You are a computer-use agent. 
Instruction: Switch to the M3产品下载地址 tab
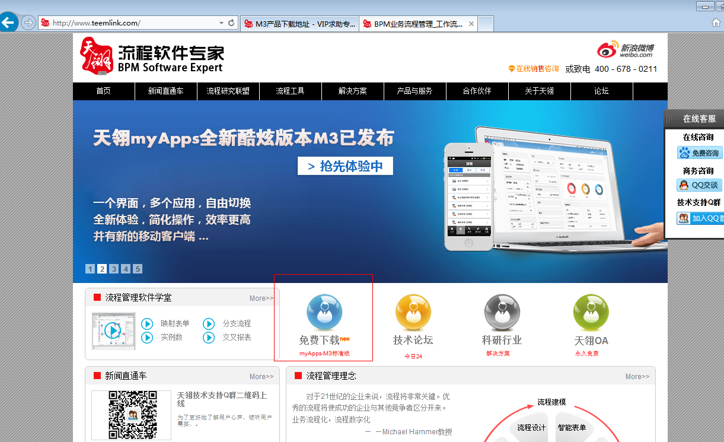[299, 24]
